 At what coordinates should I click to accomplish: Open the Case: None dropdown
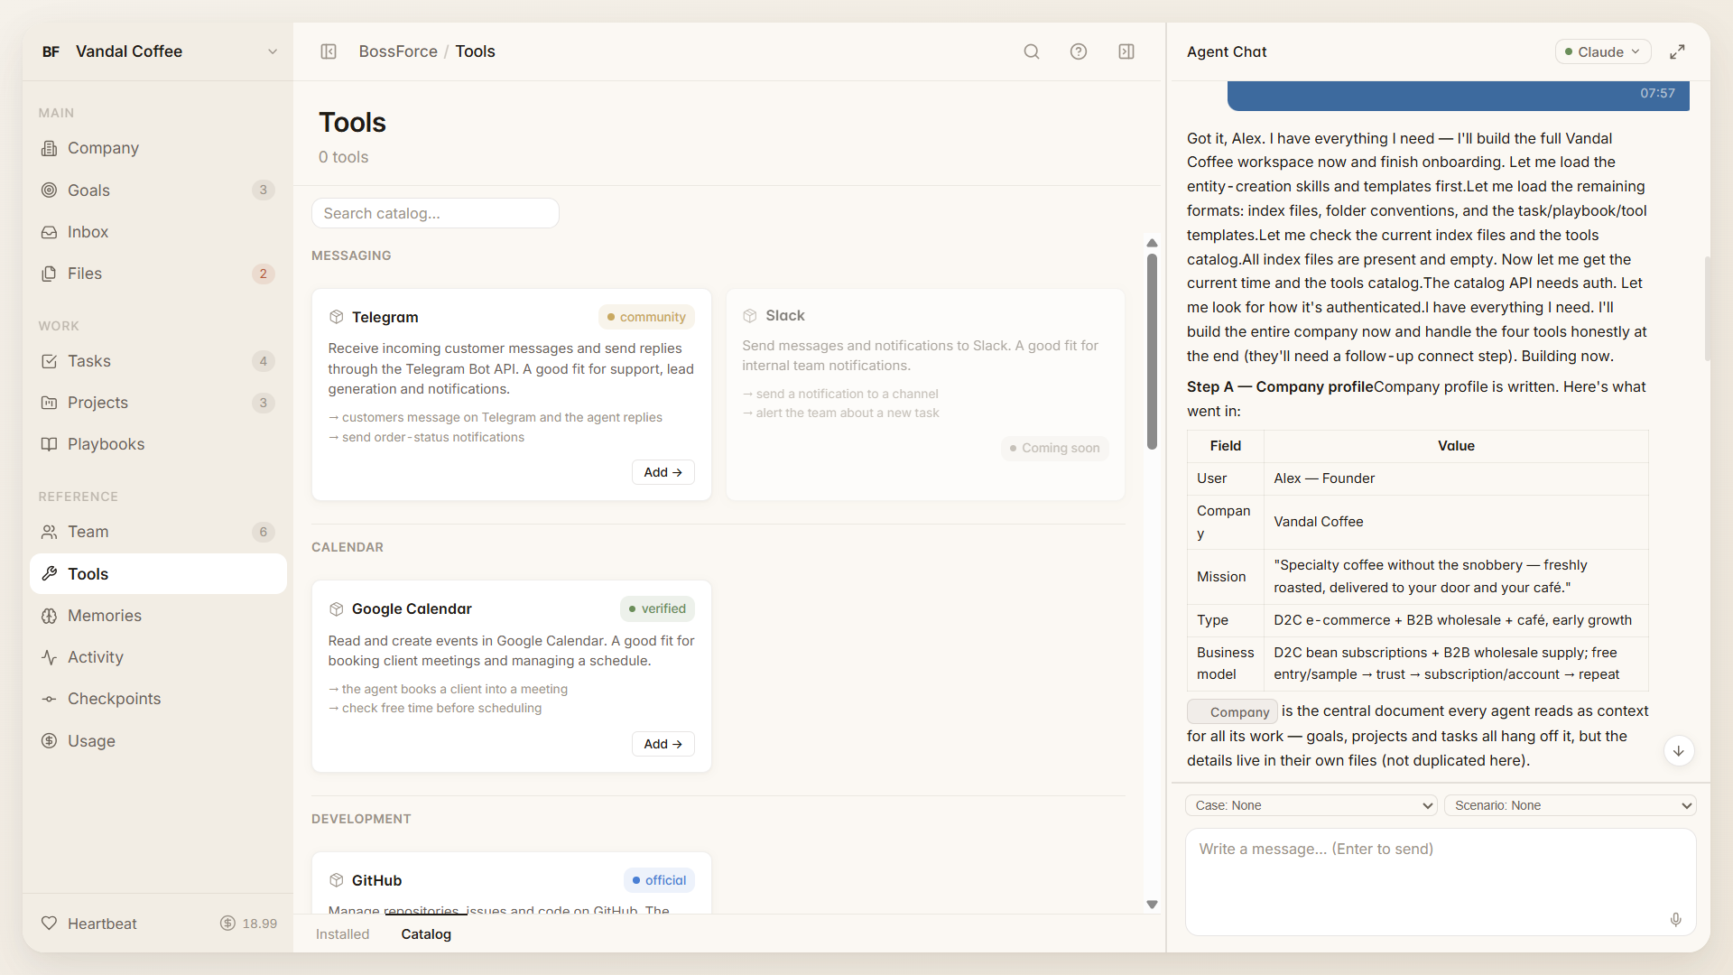[1311, 805]
